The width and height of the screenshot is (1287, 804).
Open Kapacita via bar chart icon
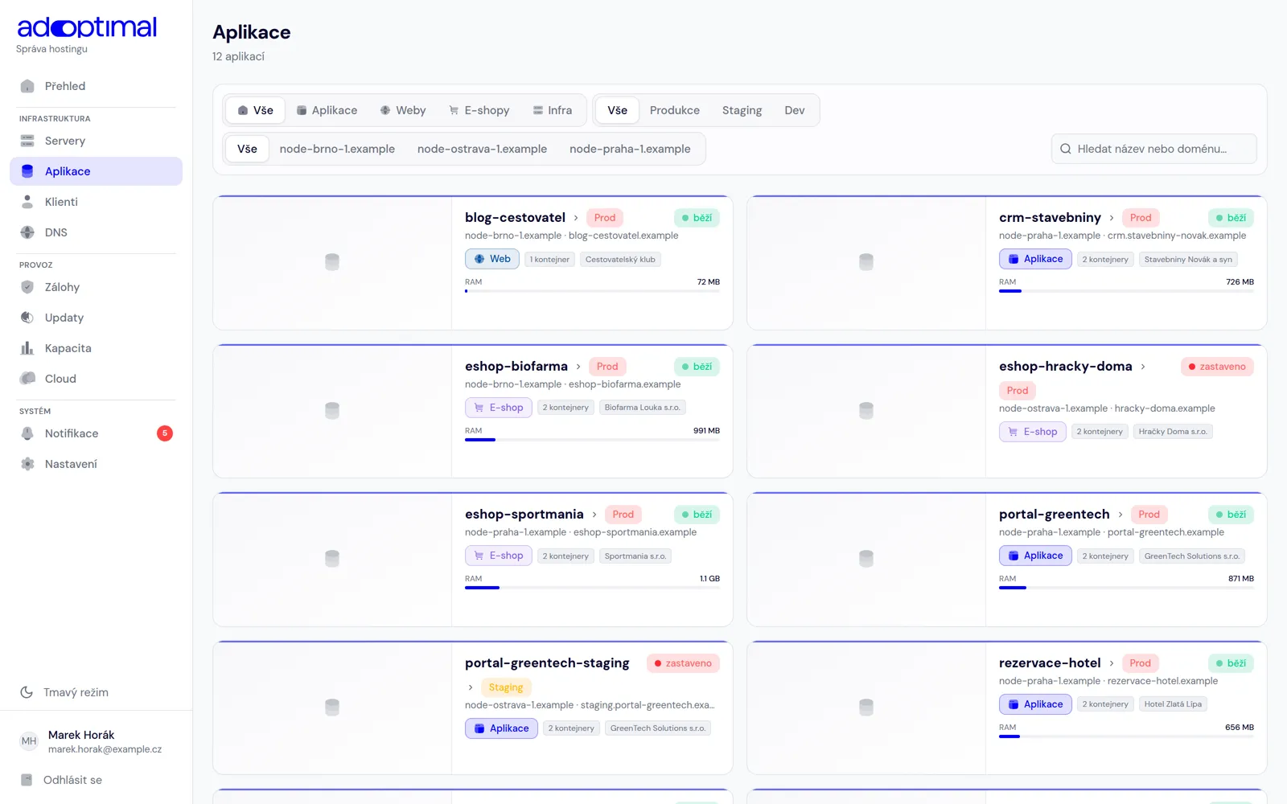click(27, 348)
